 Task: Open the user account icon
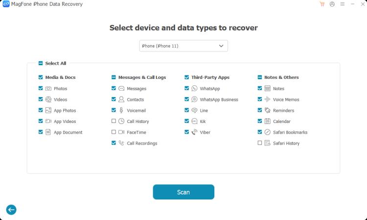(x=332, y=4)
